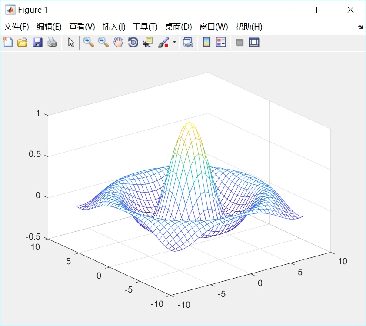This screenshot has height=326, width=366.
Task: Select the Data Cursor tool
Action: (x=148, y=42)
